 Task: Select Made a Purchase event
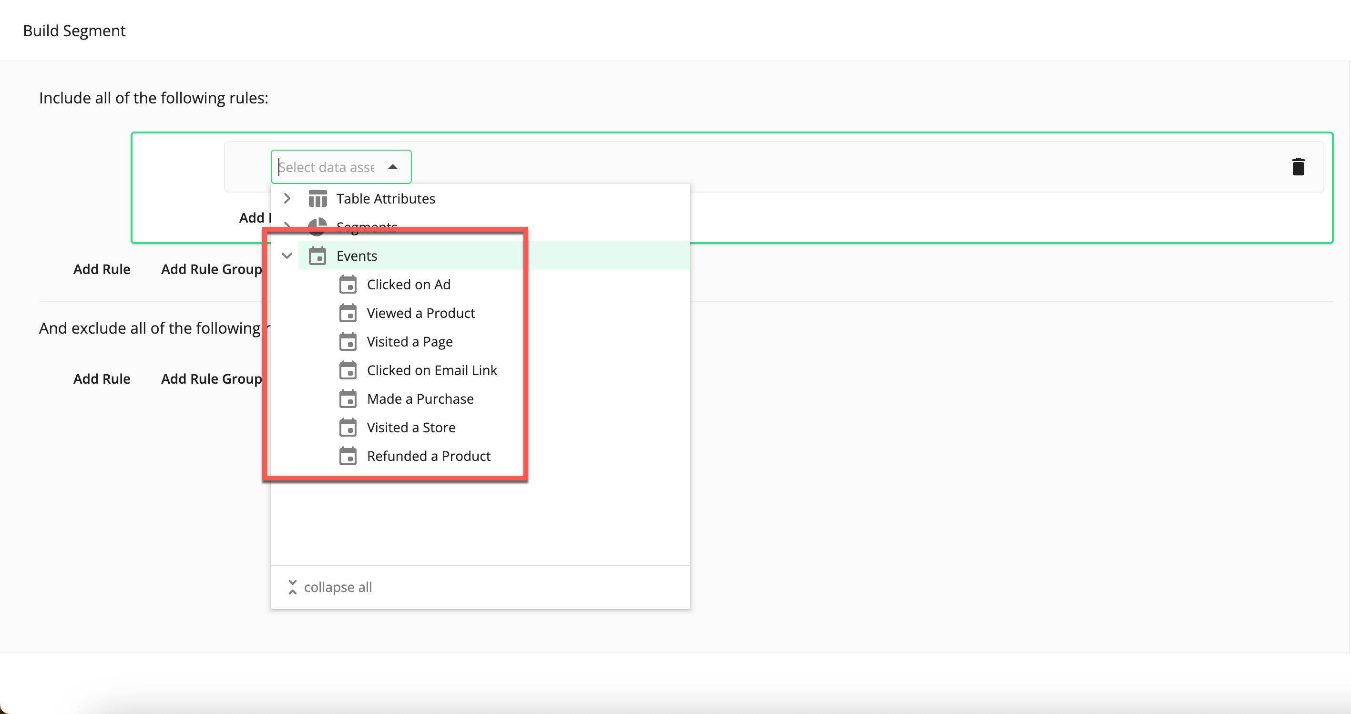coord(420,398)
